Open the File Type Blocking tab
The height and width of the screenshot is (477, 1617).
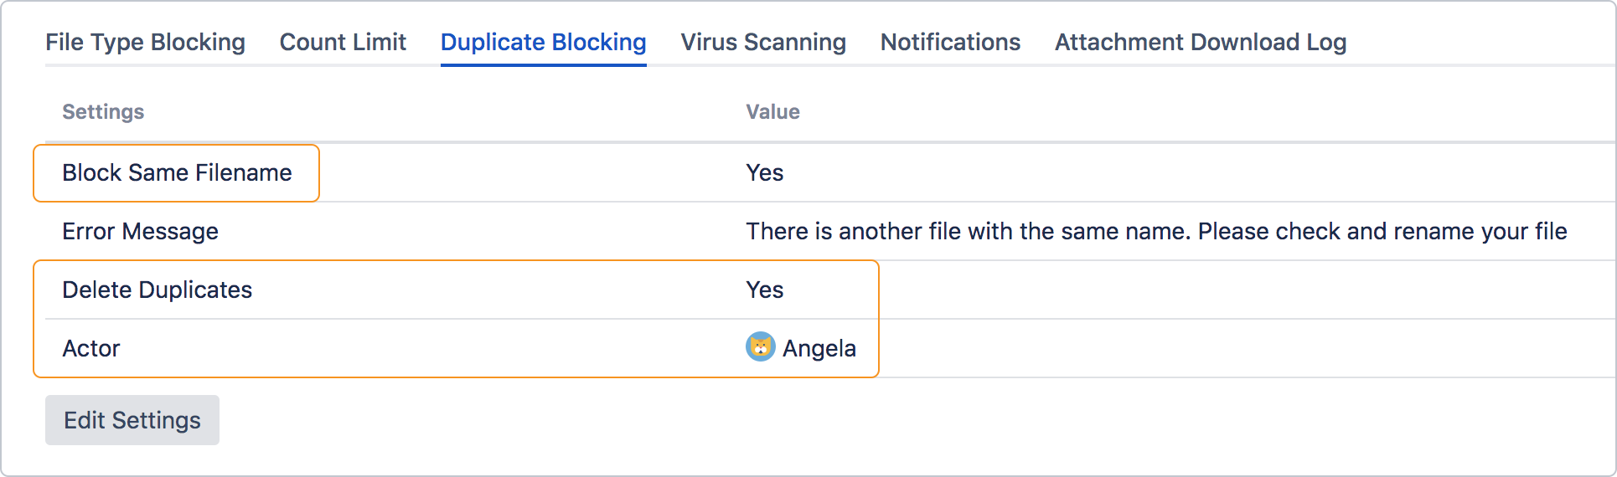(145, 42)
